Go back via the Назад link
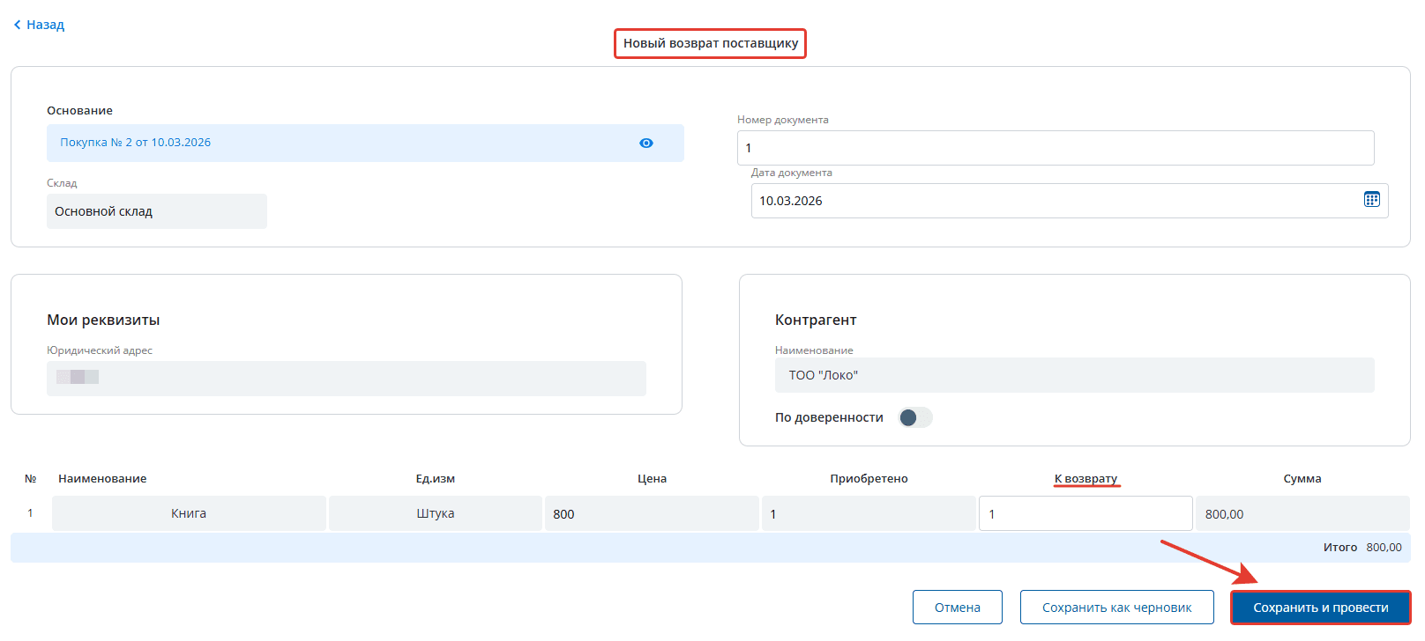1425x641 pixels. click(45, 26)
